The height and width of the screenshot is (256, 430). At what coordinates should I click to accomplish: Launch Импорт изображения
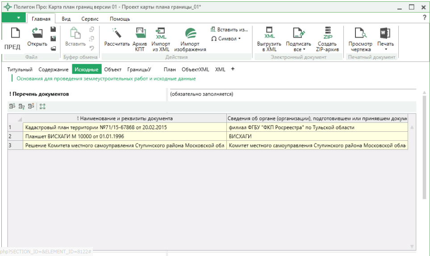click(x=190, y=34)
